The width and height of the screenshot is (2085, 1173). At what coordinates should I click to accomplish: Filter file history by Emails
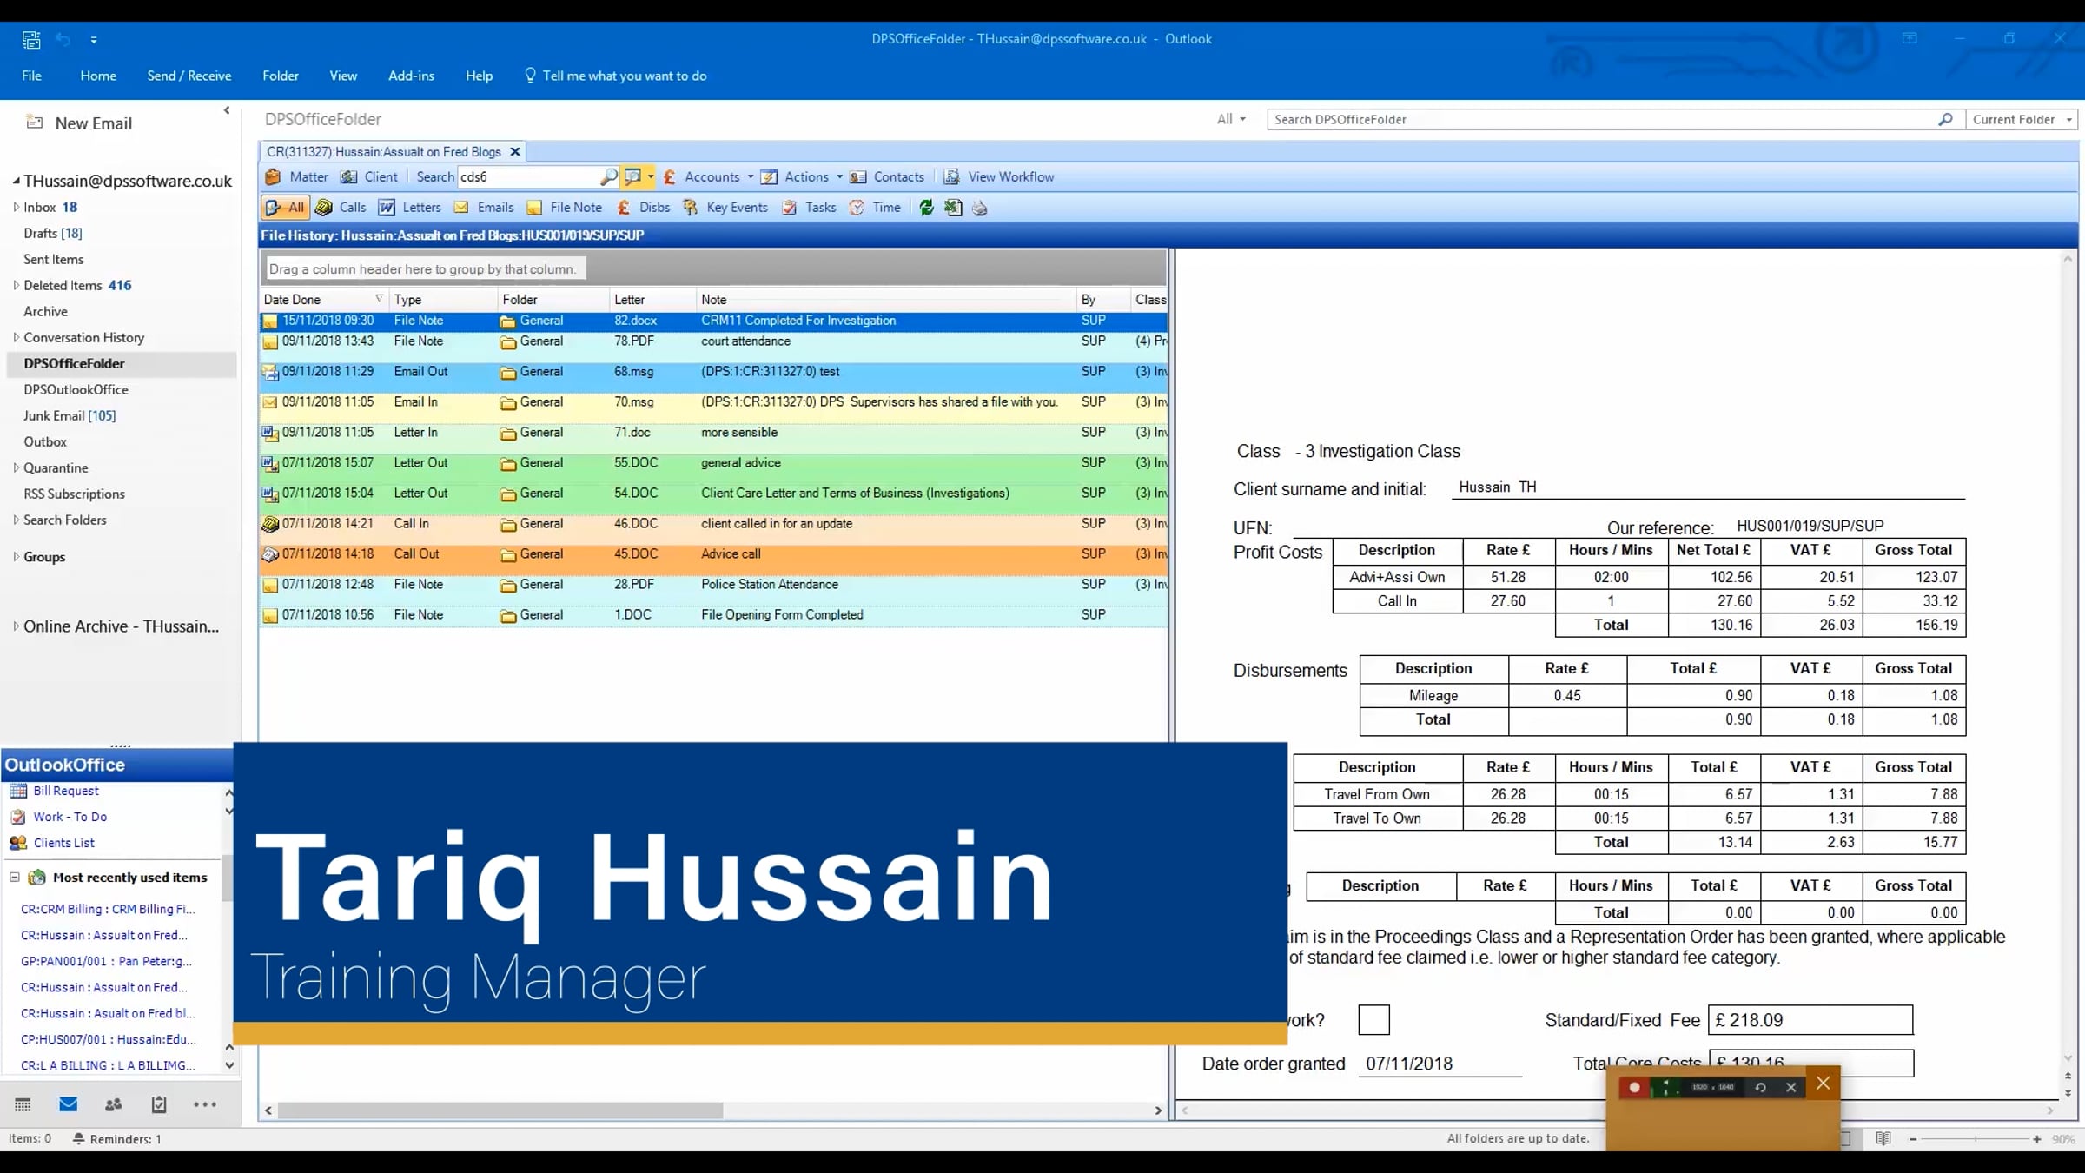coord(484,207)
